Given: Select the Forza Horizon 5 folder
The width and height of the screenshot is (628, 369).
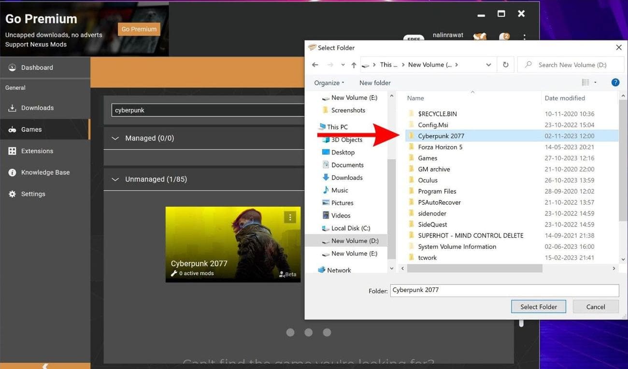Looking at the screenshot, I should click(x=440, y=147).
